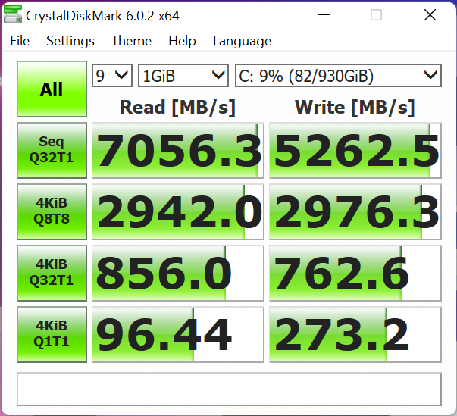Open the drive selection dropdown for C:
This screenshot has height=416, width=457.
338,75
